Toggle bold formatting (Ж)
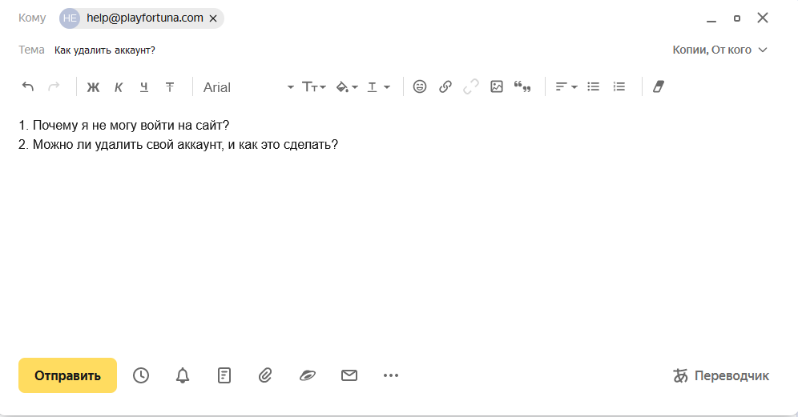This screenshot has width=798, height=417. (x=93, y=87)
